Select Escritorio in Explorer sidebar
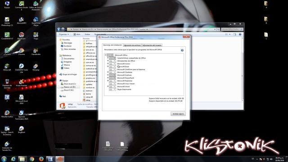This screenshot has height=162, width=288. click(x=66, y=46)
